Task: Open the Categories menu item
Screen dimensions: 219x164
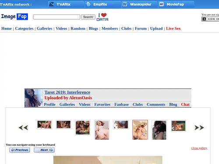Action: [24, 28]
